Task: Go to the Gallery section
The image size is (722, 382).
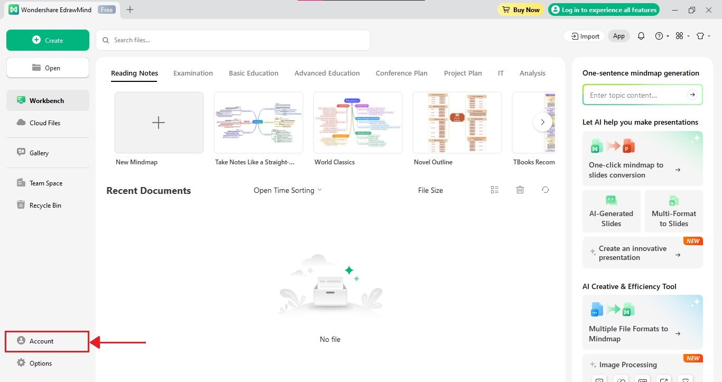Action: (48, 153)
